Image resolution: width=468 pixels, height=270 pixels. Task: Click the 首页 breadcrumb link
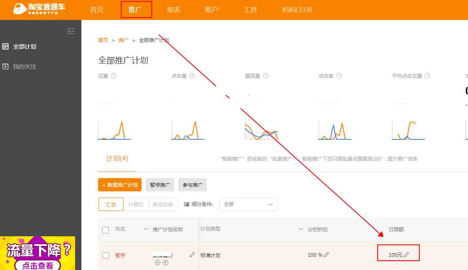point(103,40)
